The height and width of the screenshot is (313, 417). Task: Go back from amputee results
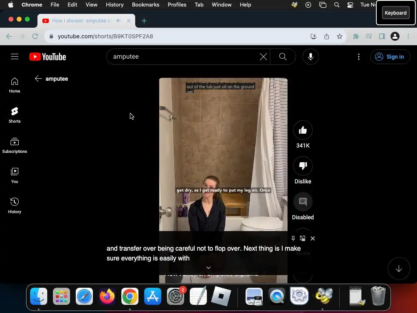(x=38, y=79)
